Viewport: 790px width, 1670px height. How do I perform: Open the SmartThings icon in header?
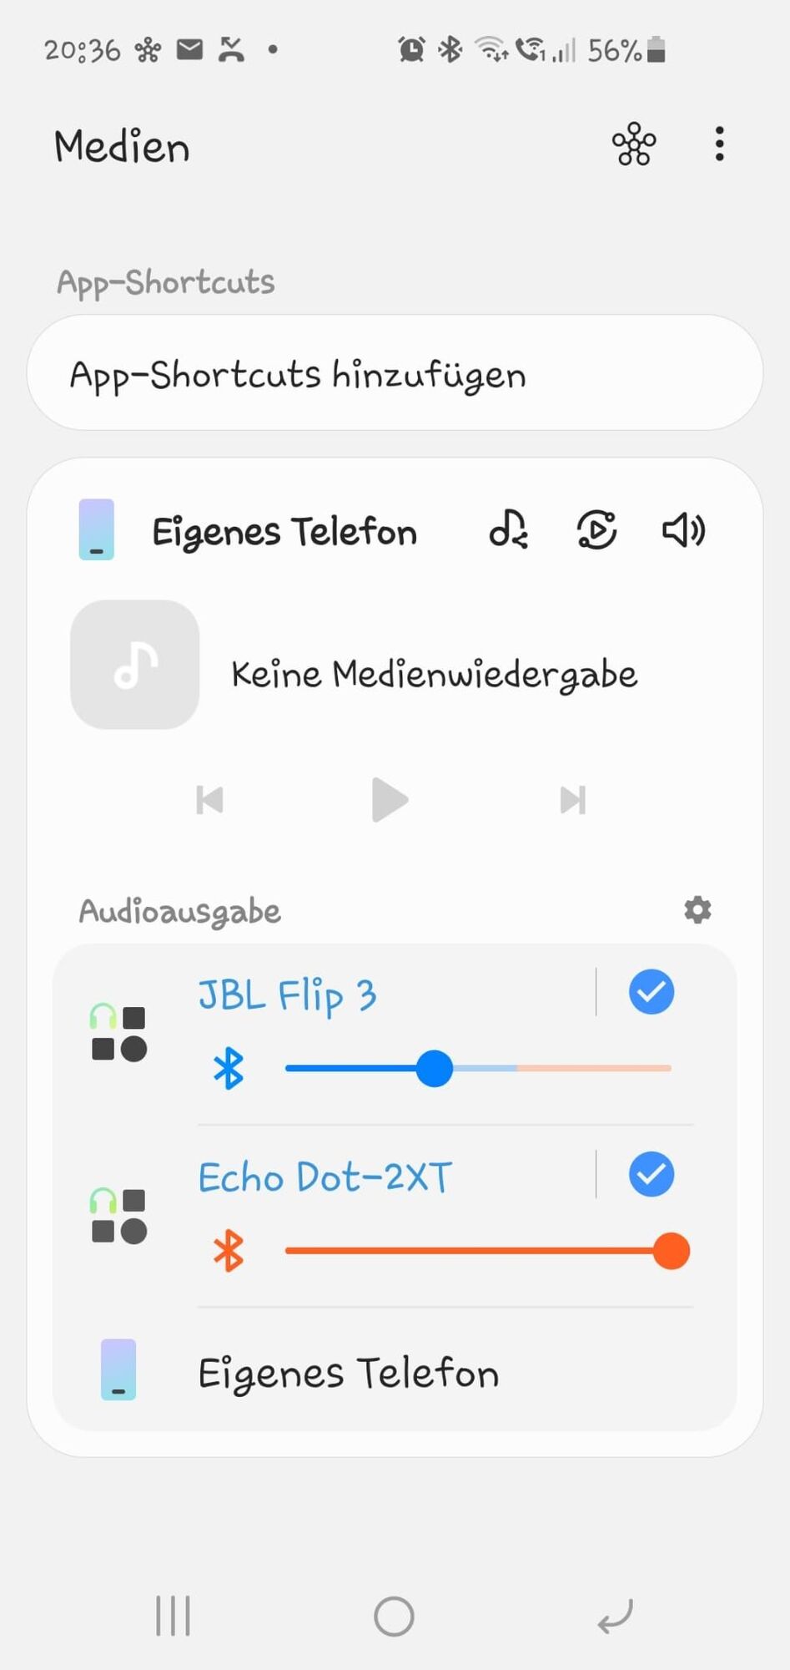coord(634,144)
